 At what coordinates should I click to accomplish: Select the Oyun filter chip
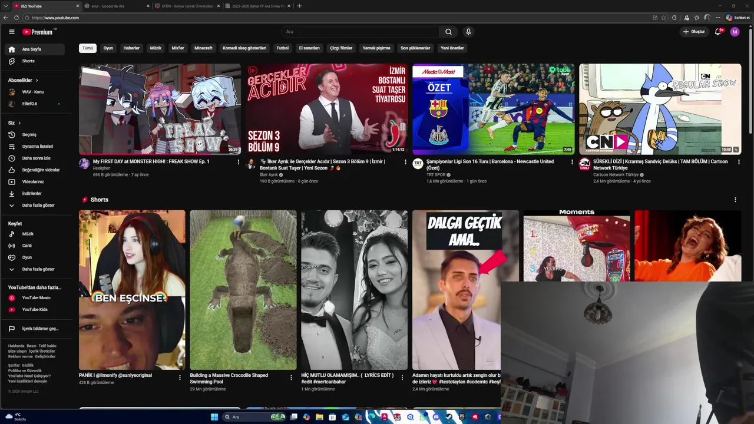click(x=108, y=48)
